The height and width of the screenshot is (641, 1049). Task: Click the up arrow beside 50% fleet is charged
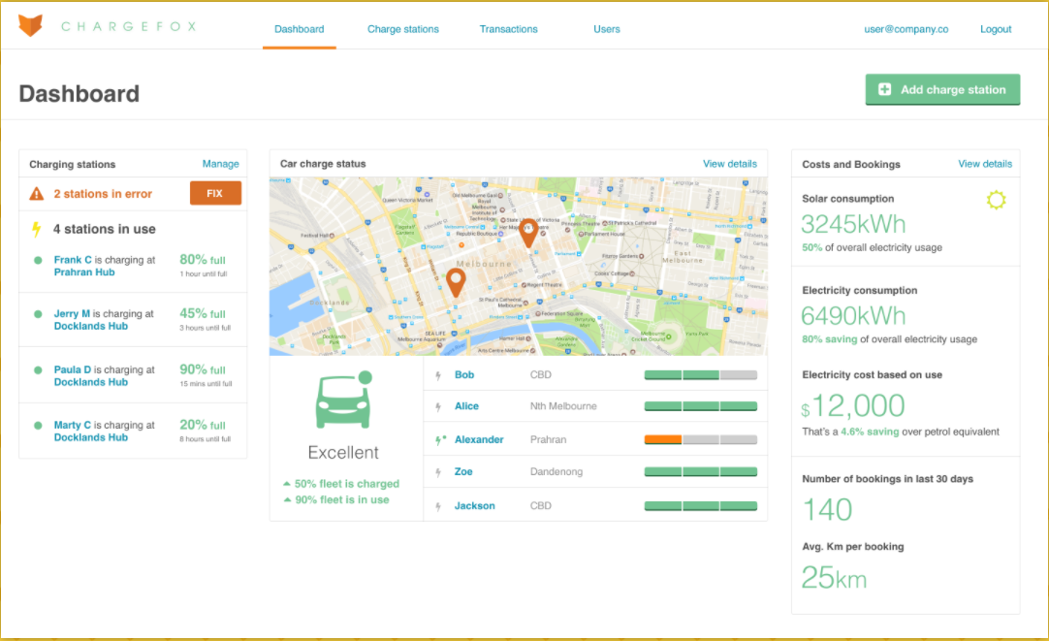tap(287, 483)
